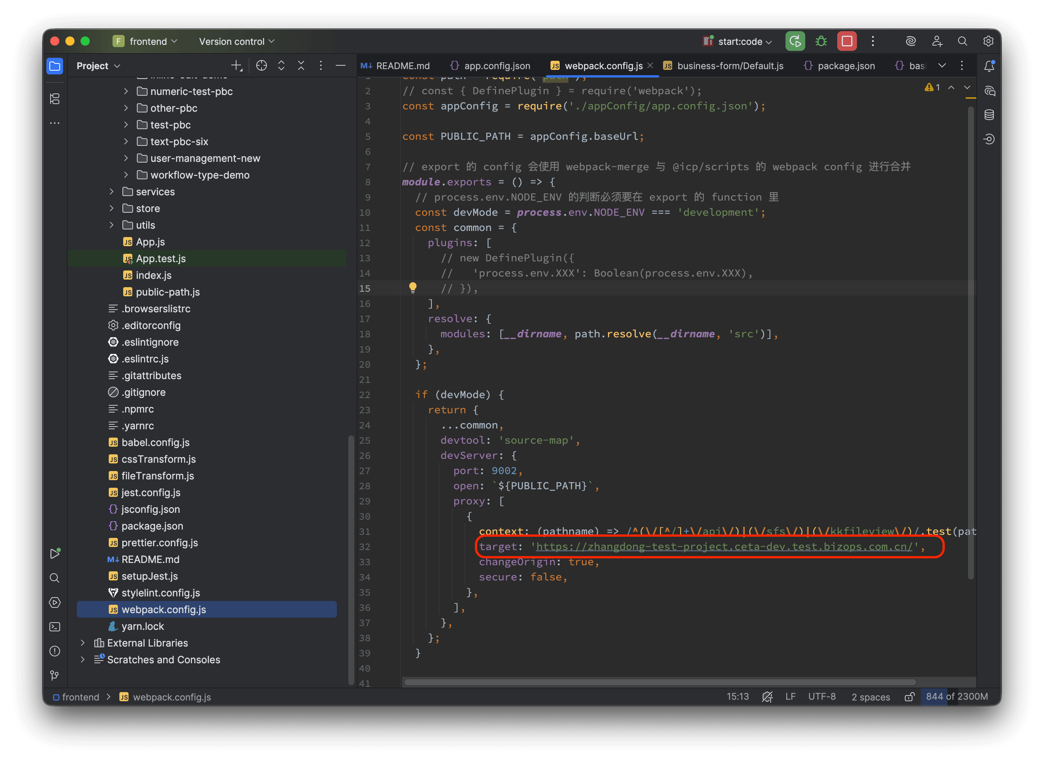Open the Terminal tool window
This screenshot has height=762, width=1044.
pos(54,627)
